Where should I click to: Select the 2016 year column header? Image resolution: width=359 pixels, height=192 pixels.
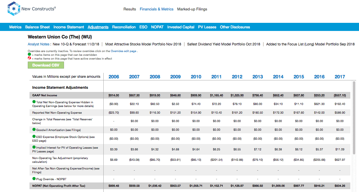point(319,77)
